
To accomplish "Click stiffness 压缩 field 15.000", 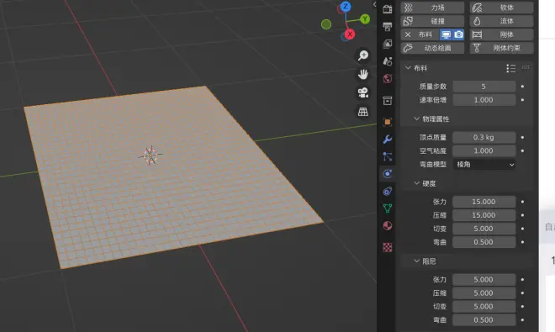I will pyautogui.click(x=484, y=215).
